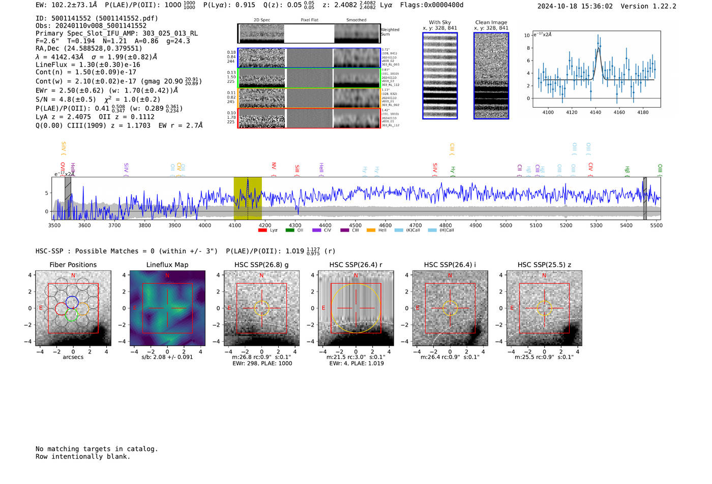This screenshot has width=712, height=484.
Task: Click the (H)CaII legend swatch
Action: coord(432,231)
